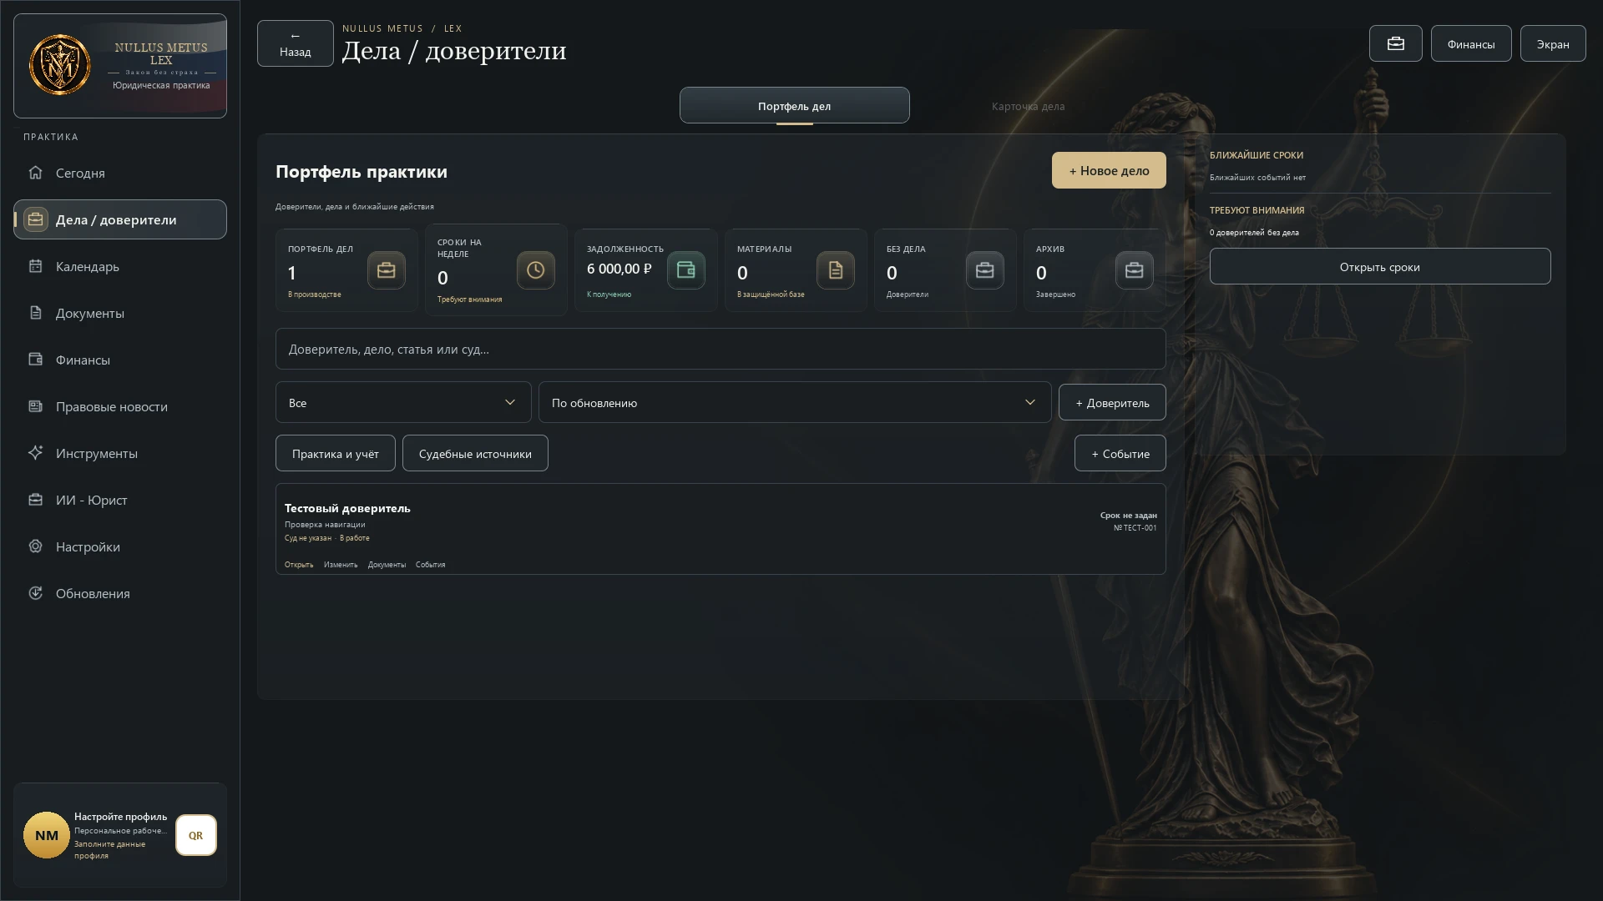Viewport: 1603px width, 901px height.
Task: Click Финансы button in top bar
Action: pos(1470,43)
